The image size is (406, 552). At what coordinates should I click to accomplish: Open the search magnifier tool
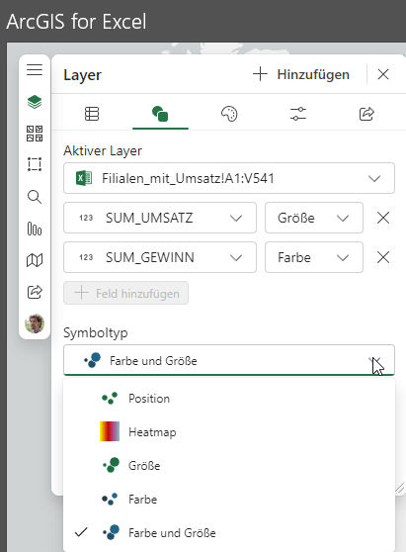click(35, 197)
